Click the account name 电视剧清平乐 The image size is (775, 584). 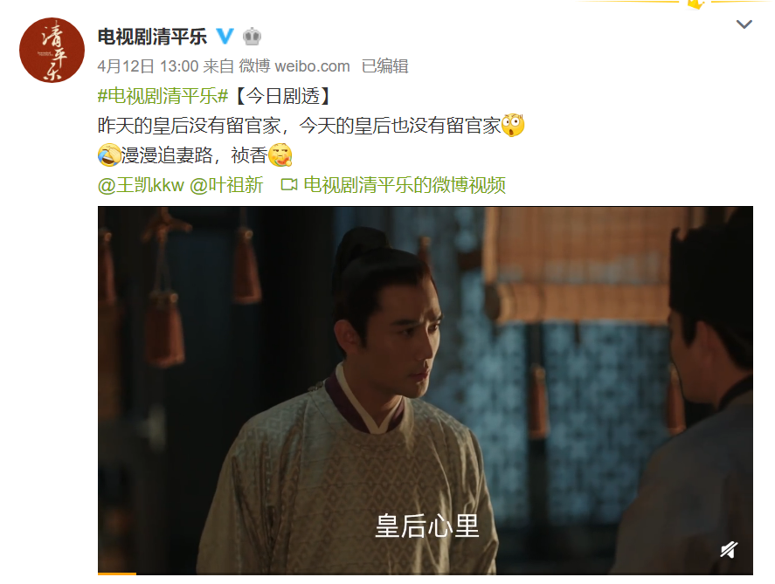[x=152, y=37]
